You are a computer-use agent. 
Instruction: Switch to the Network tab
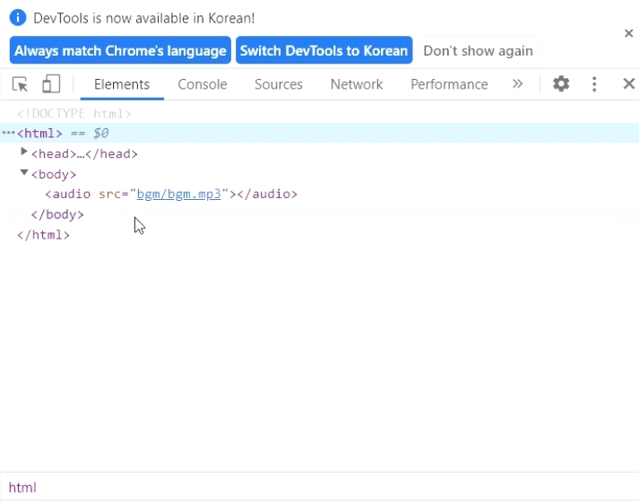click(357, 84)
